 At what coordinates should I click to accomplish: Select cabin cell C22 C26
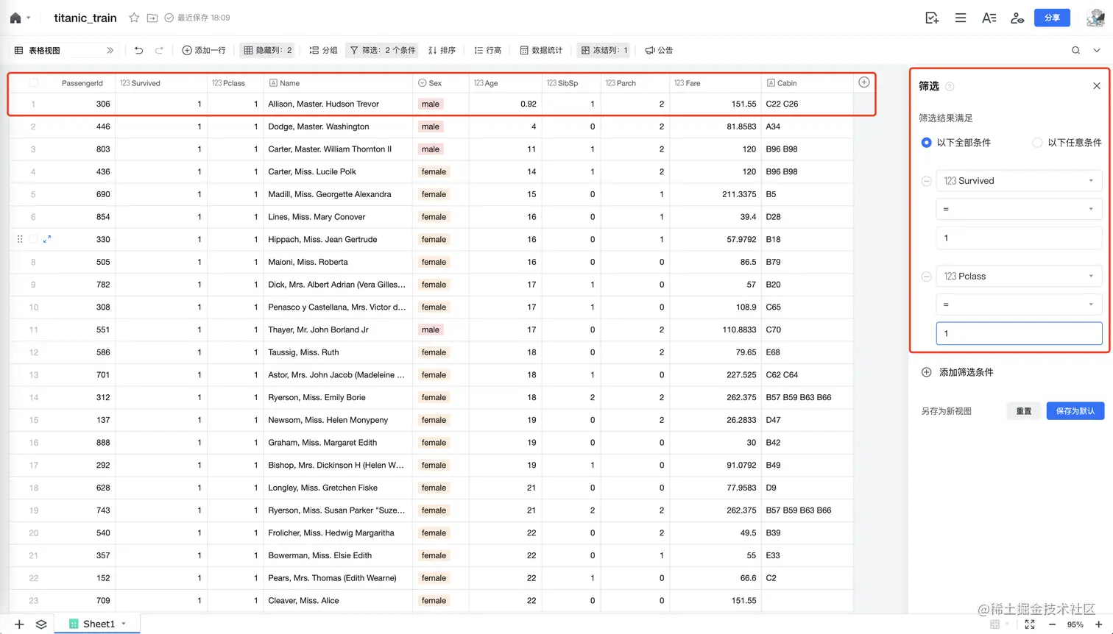click(x=808, y=104)
